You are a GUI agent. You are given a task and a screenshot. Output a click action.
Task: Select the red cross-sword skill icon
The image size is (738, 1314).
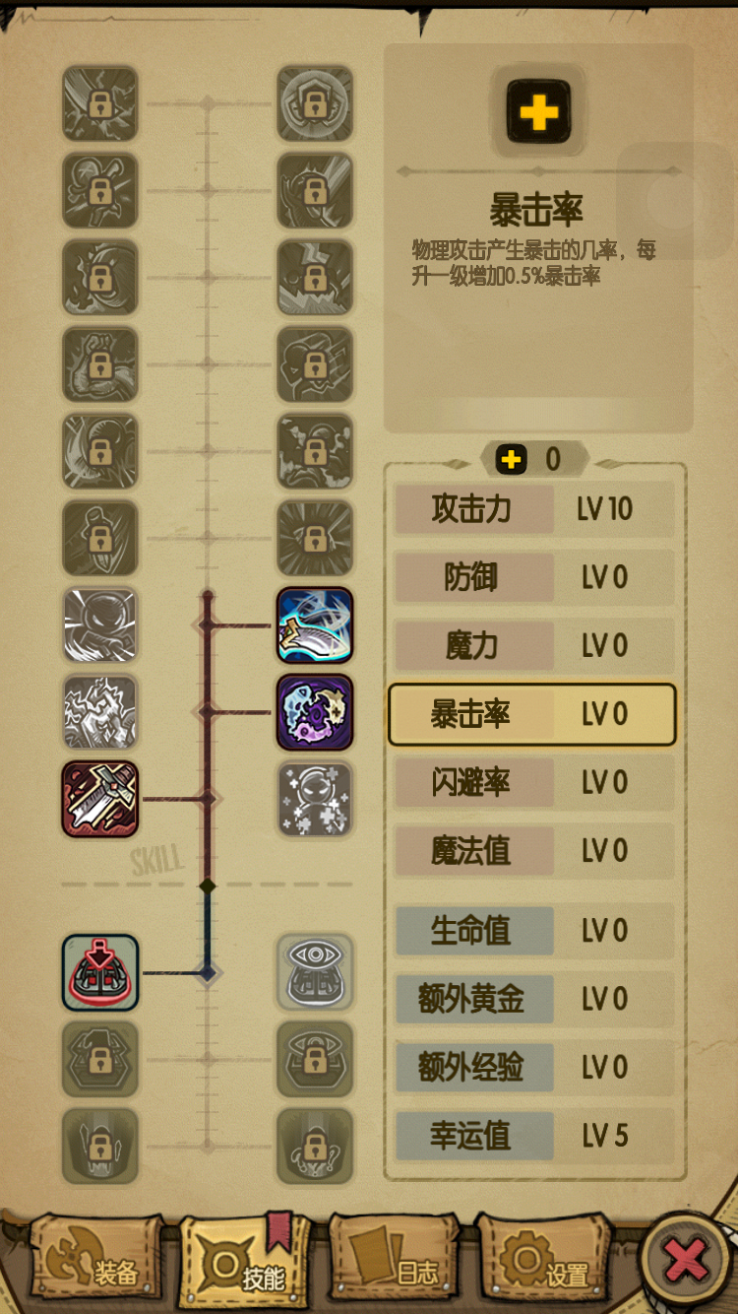pyautogui.click(x=100, y=799)
